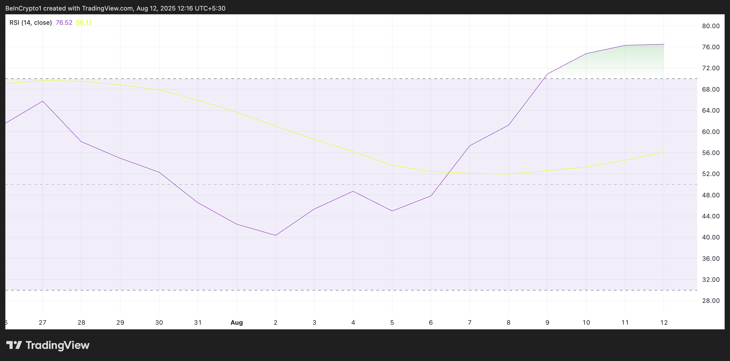Screen dimensions: 730x361
Task: Click the purple RSI value 76.52
Action: 64,22
